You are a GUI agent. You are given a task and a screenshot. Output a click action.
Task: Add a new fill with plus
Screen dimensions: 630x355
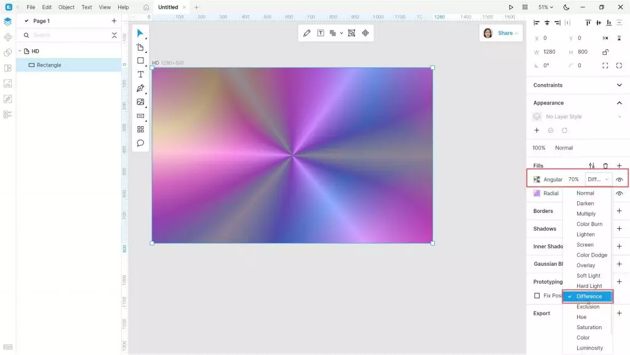pyautogui.click(x=619, y=166)
